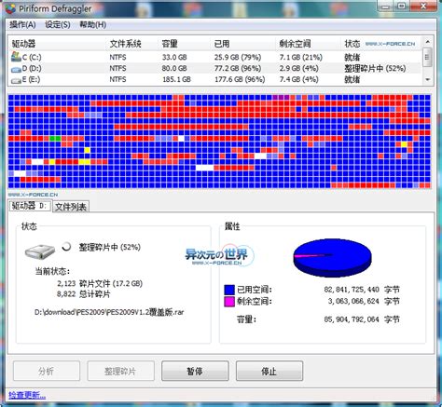This screenshot has width=442, height=407.
Task: Click the green block in drive map
Action: pyautogui.click(x=55, y=138)
